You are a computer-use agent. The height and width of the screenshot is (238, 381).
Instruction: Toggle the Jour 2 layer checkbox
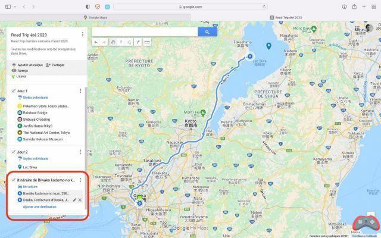coord(14,152)
